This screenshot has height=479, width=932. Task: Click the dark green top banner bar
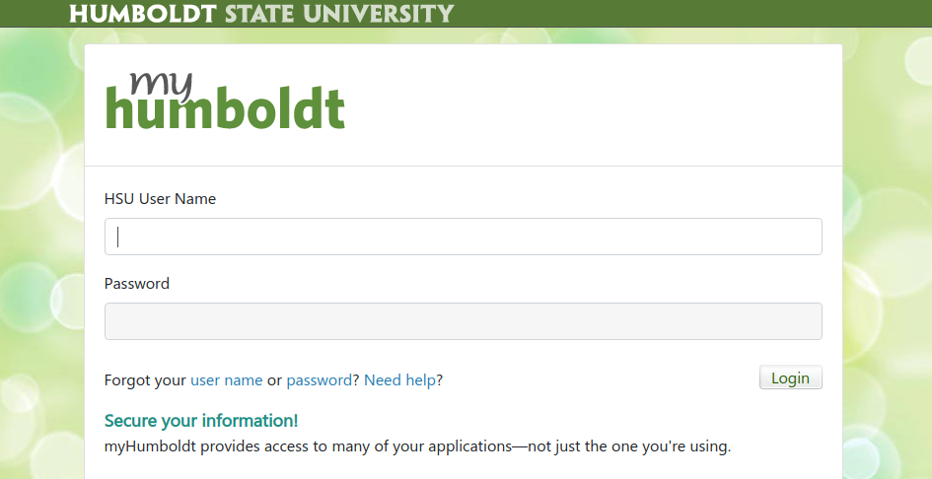coord(690,14)
